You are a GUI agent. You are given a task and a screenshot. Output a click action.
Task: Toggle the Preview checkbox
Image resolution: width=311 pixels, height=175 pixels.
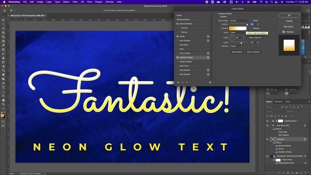284,32
